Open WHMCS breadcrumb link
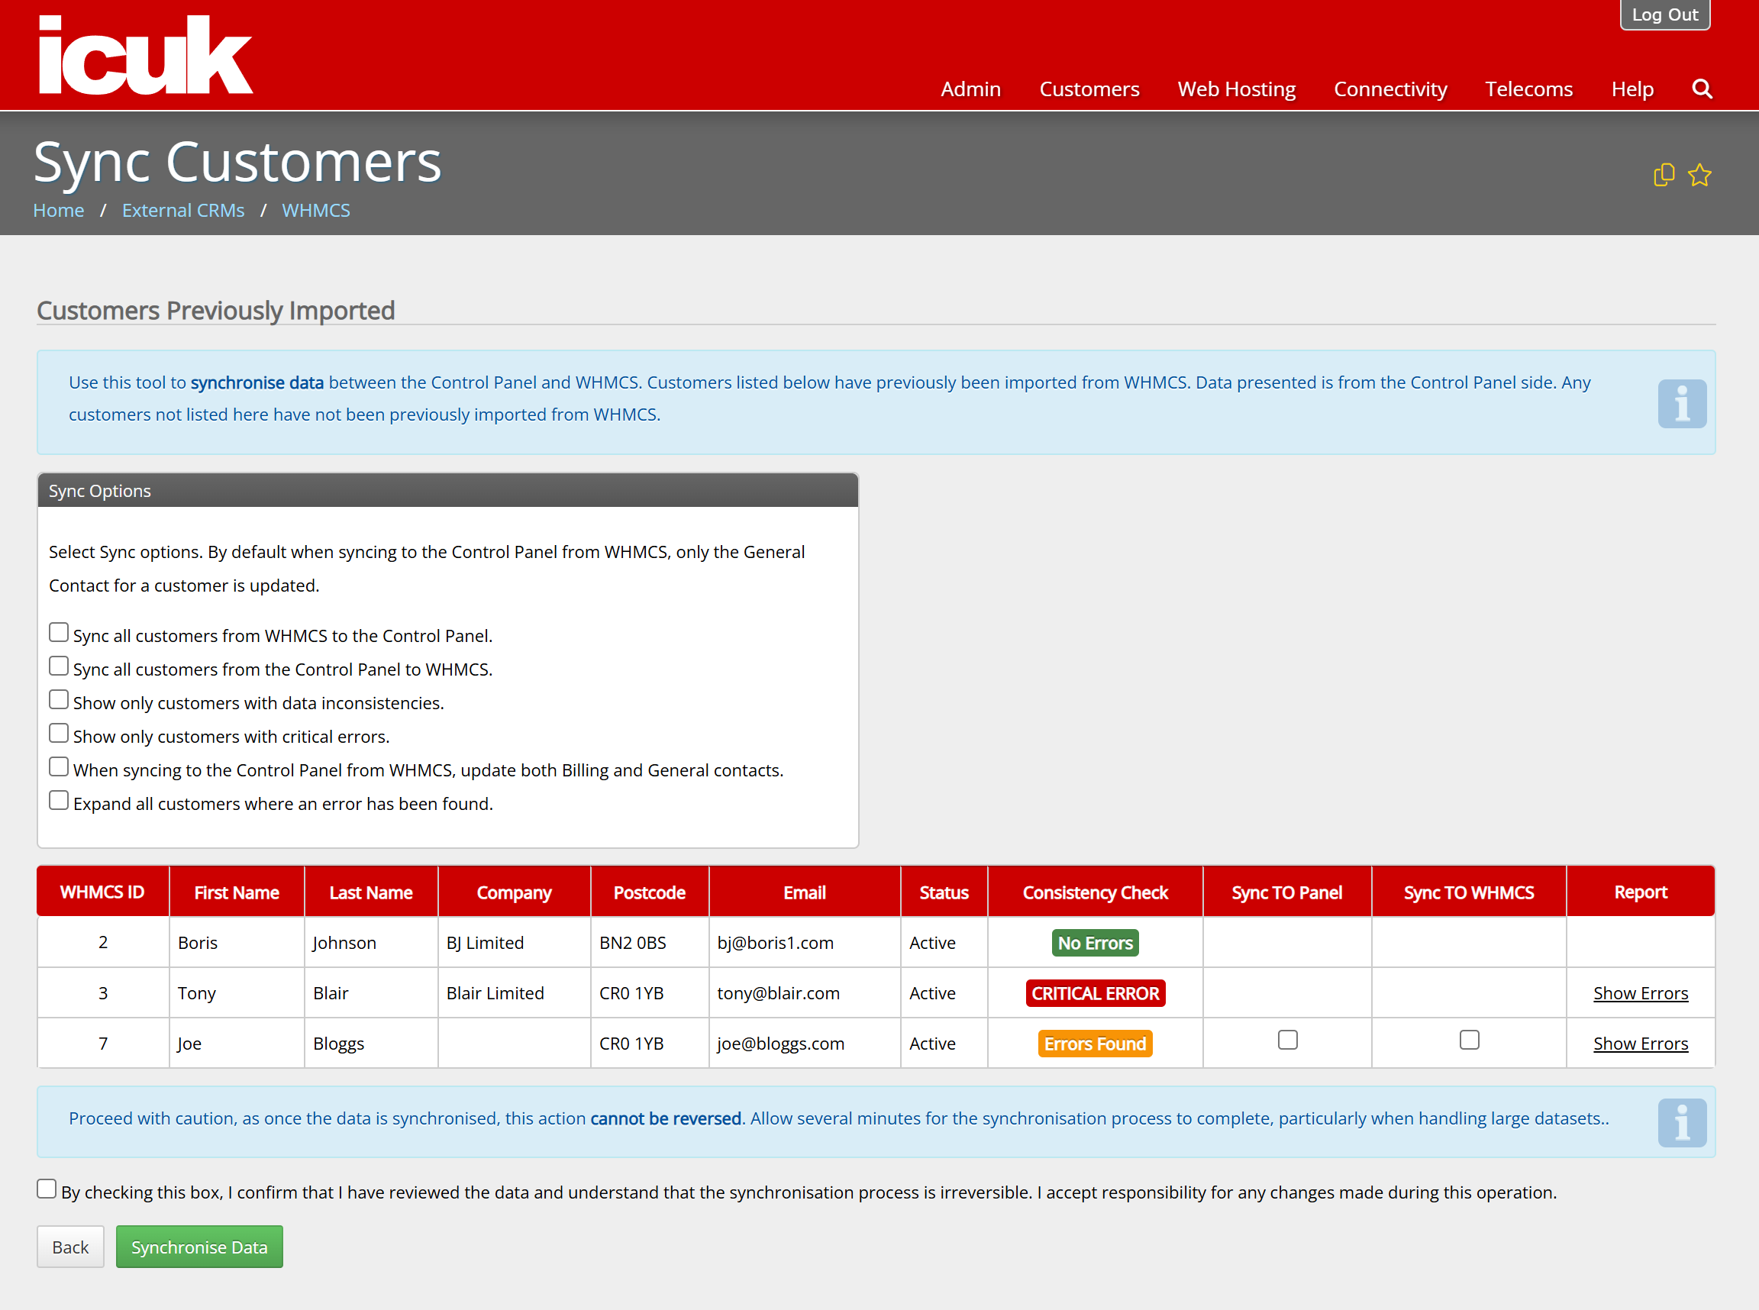Viewport: 1759px width, 1310px height. pos(315,210)
